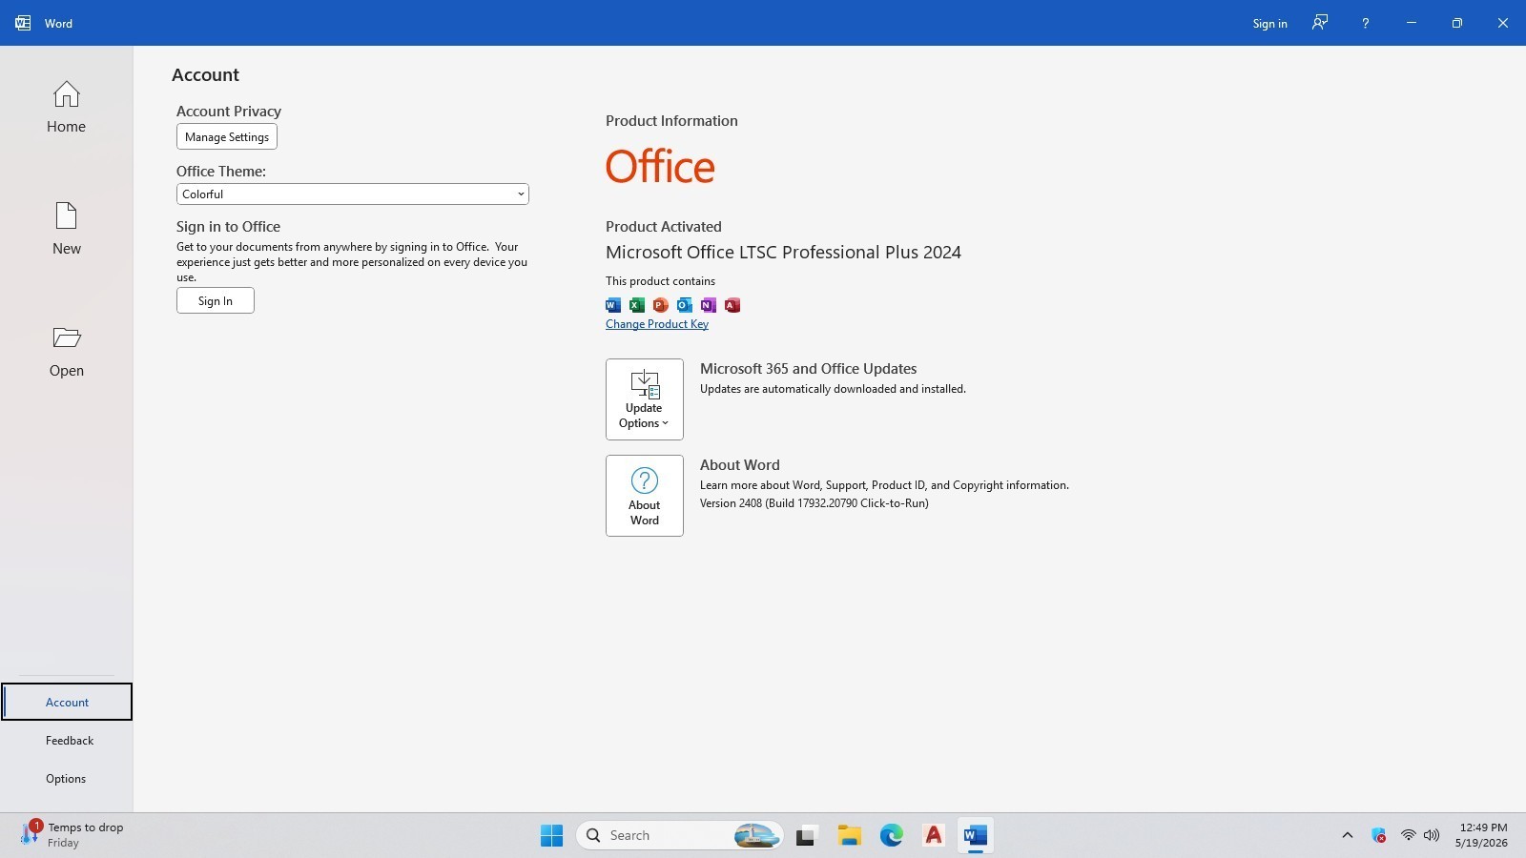
Task: Click Manage Settings under Account Privacy
Action: pyautogui.click(x=227, y=137)
